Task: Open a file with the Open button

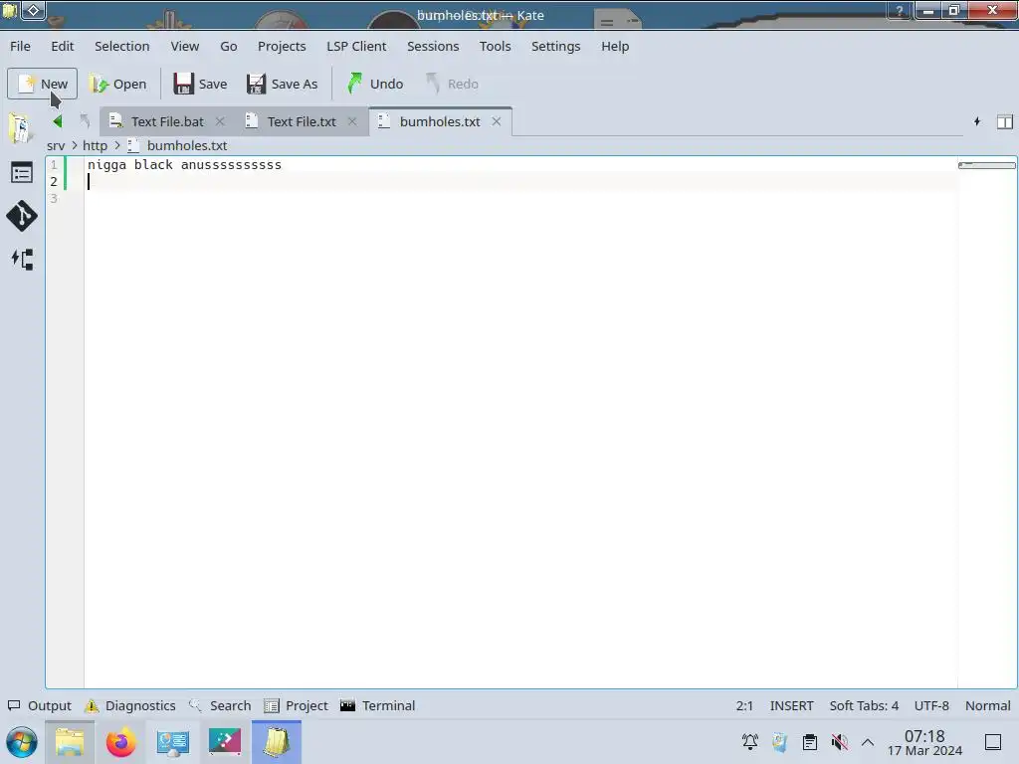Action: coord(117,84)
